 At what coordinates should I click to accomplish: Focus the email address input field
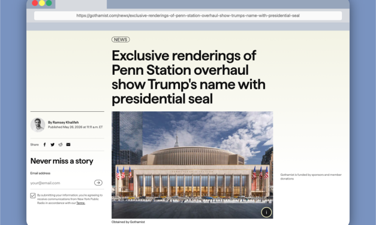point(61,183)
